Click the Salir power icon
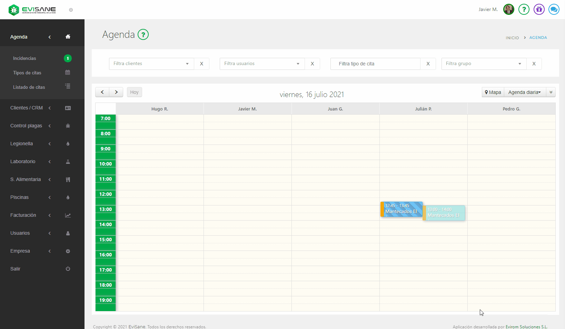 (68, 269)
